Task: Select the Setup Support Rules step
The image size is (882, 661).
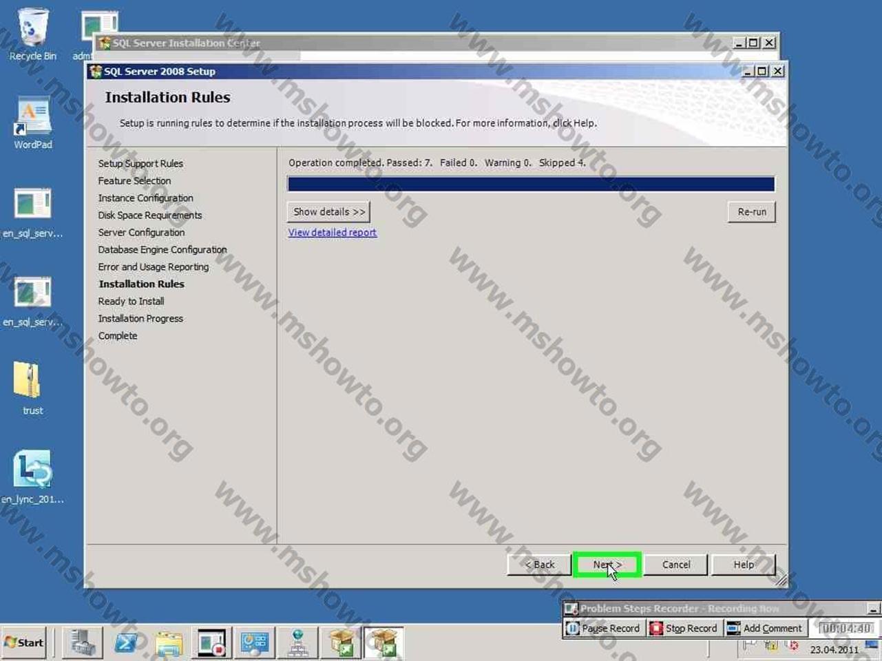Action: click(x=140, y=163)
